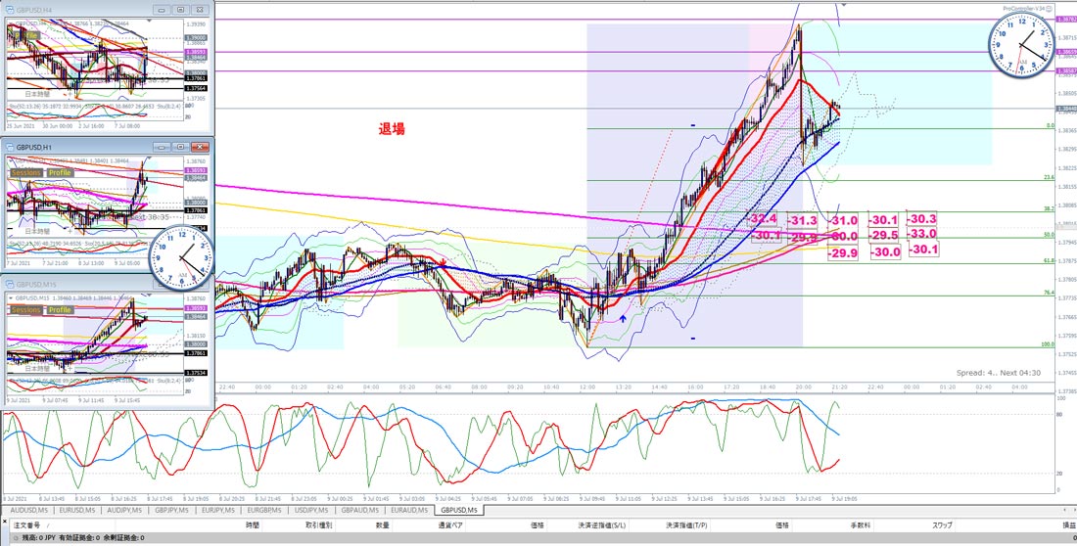Click the GBPUSD,H1 window chart icon
Viewport: 1077px width, 546px height.
pyautogui.click(x=11, y=147)
